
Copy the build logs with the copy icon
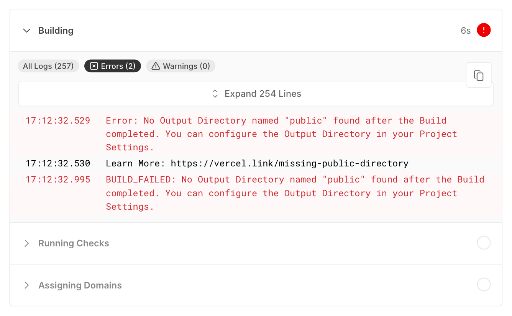(479, 75)
